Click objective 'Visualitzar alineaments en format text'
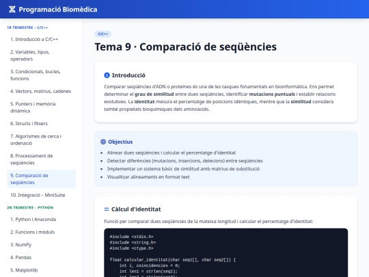 tap(148, 176)
